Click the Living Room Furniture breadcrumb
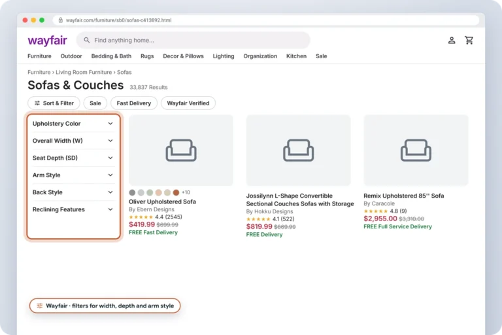Viewport: 502px width, 335px height. click(x=84, y=72)
